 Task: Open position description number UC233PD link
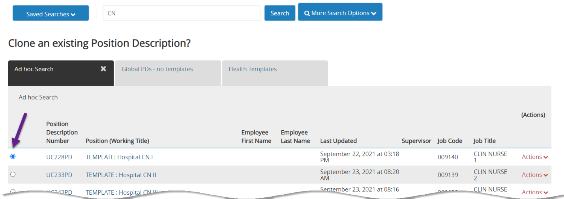click(59, 175)
